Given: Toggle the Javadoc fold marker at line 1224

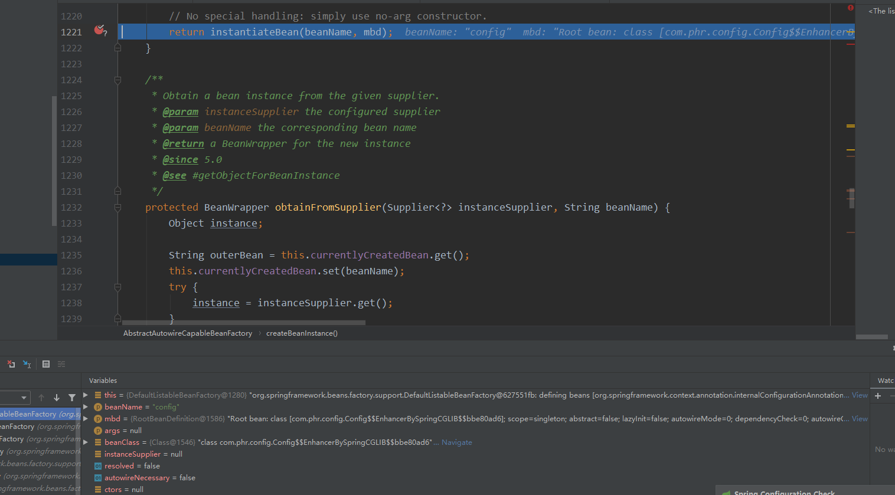Looking at the screenshot, I should (117, 80).
